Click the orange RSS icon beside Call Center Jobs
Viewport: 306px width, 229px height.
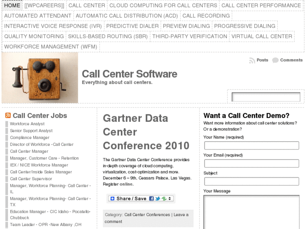pos(8,116)
